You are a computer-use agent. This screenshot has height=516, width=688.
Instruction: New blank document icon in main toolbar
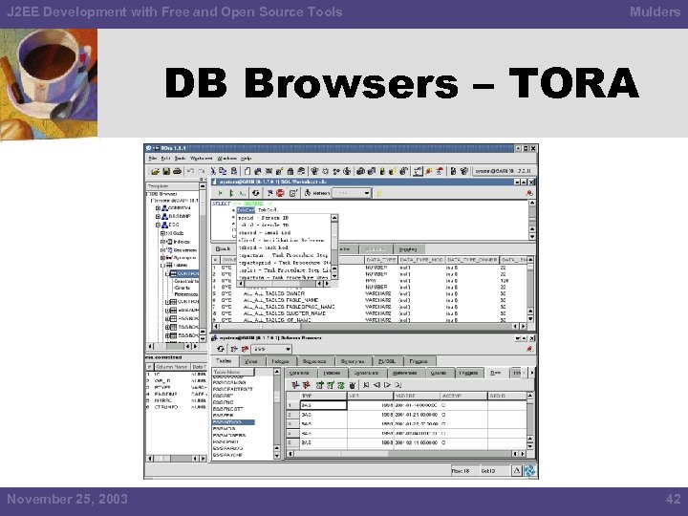click(x=247, y=171)
